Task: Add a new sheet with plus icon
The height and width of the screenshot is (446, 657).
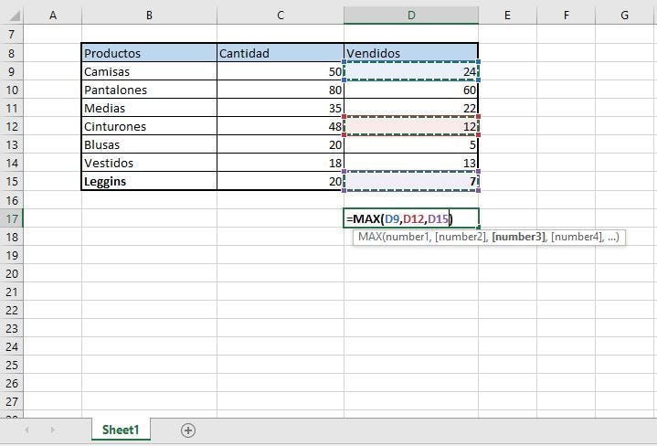Action: (x=188, y=430)
